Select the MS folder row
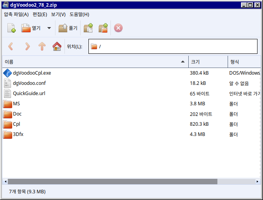 pyautogui.click(x=131, y=104)
